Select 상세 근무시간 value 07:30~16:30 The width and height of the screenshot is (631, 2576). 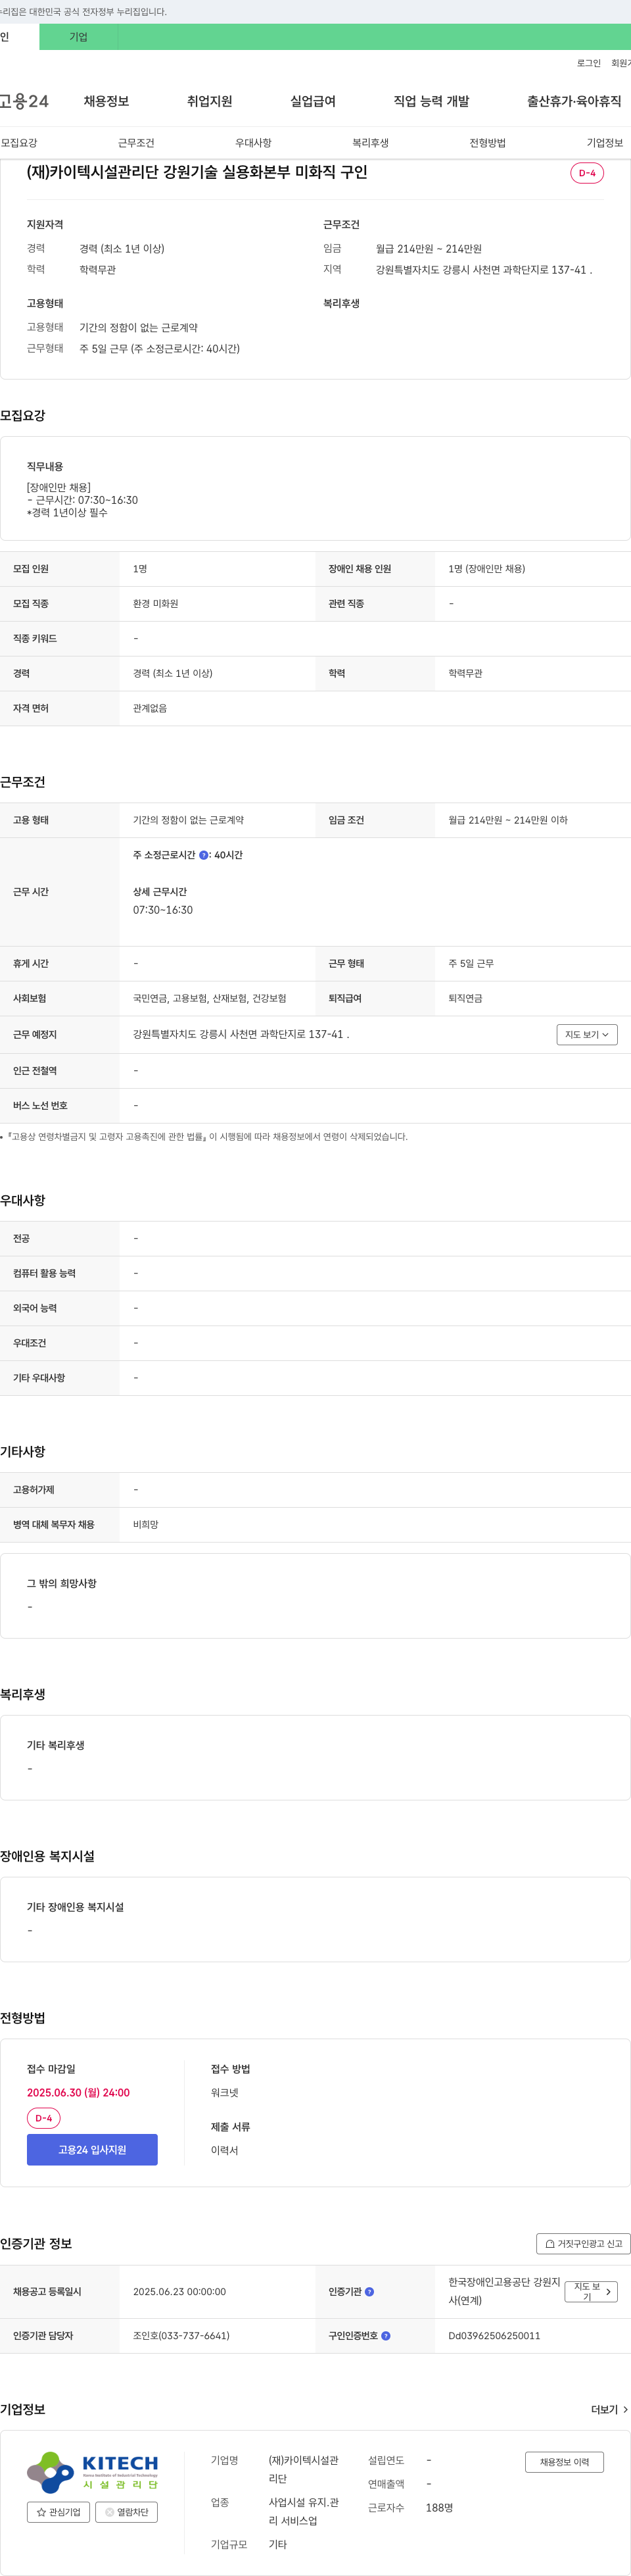pos(163,910)
